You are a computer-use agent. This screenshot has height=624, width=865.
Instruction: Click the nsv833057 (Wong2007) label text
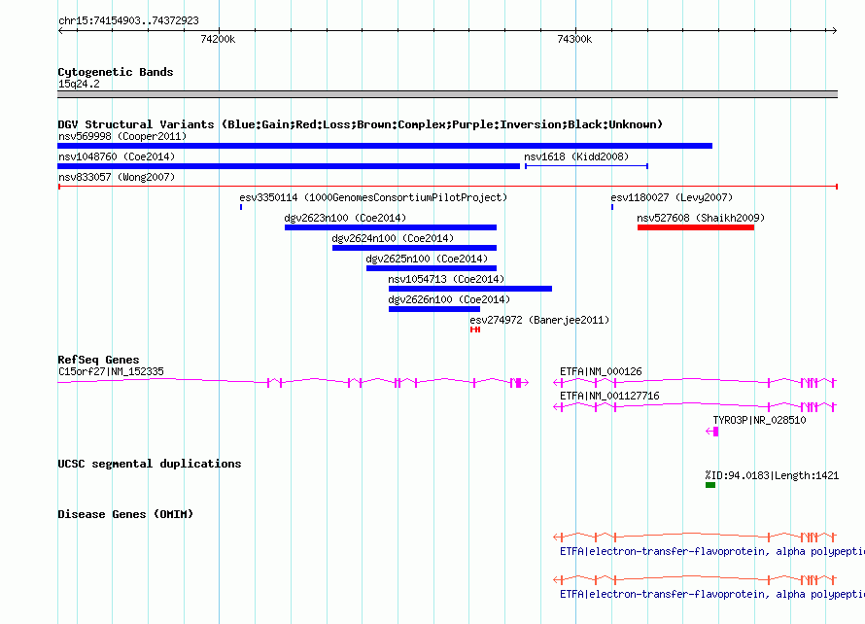tap(117, 177)
